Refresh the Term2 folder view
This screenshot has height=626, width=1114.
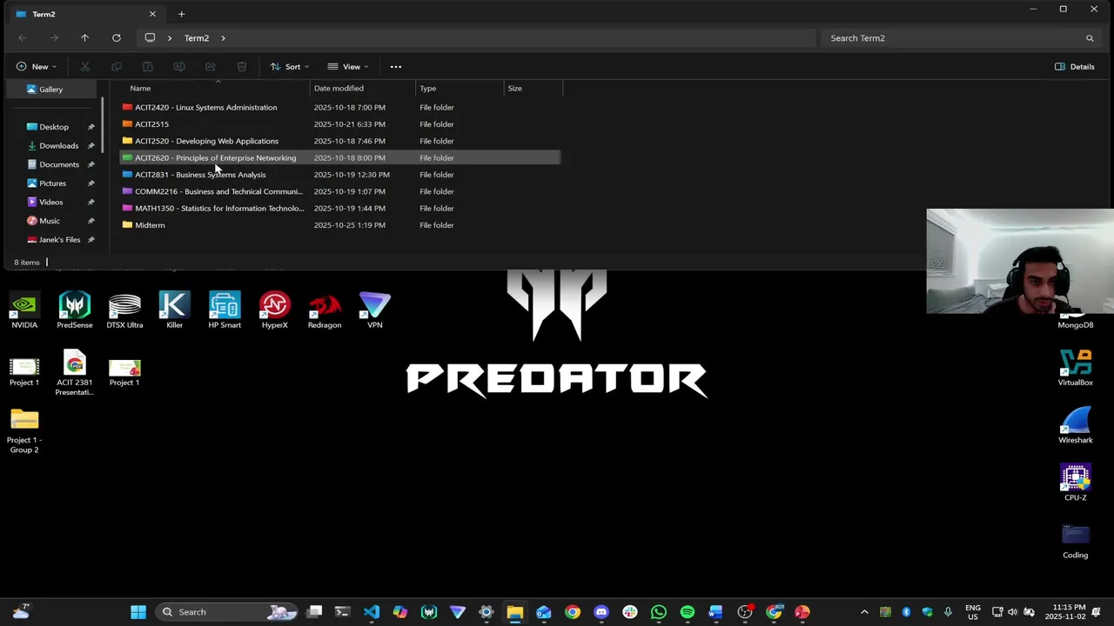(x=116, y=38)
